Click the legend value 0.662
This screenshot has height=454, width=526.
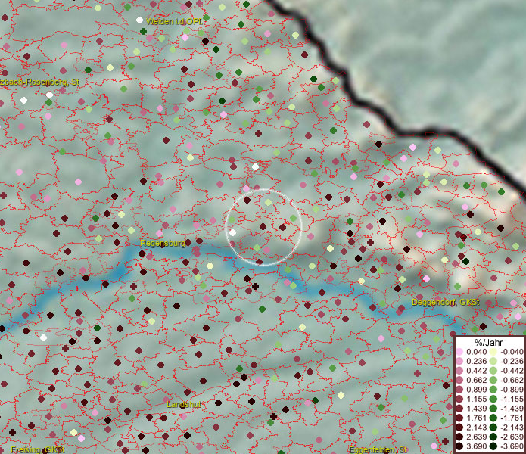pyautogui.click(x=477, y=381)
